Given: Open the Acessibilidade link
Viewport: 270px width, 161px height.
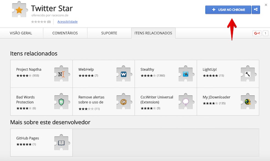Looking at the screenshot, I should [x=67, y=22].
